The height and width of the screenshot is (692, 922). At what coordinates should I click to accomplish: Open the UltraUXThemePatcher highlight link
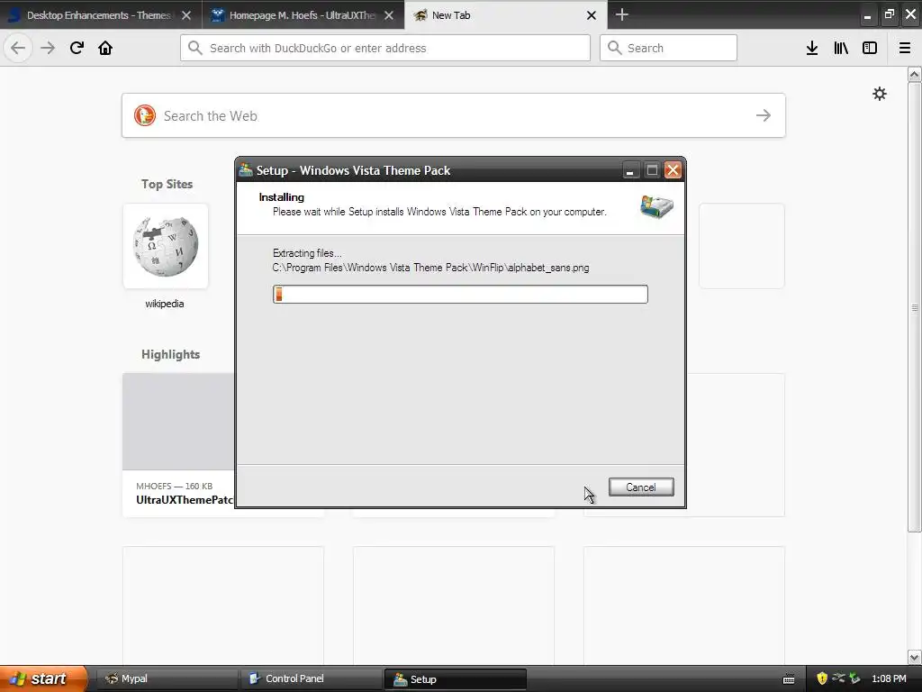(x=185, y=499)
